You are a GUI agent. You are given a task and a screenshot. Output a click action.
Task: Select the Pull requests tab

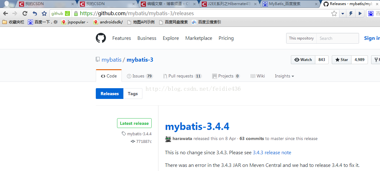coord(182,76)
